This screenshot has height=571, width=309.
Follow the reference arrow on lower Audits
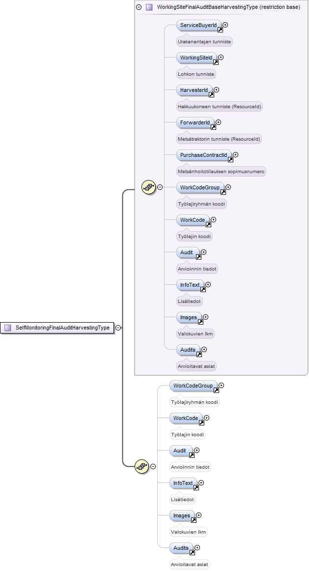click(192, 552)
